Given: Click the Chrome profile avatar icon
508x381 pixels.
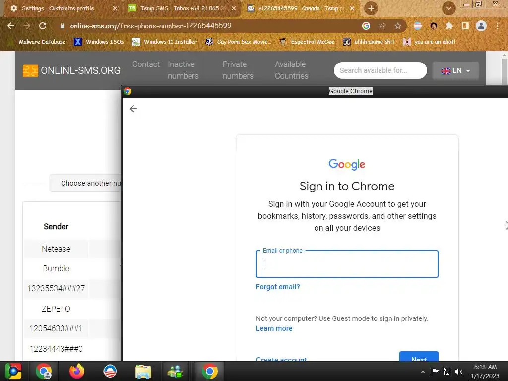Looking at the screenshot, I should [481, 26].
